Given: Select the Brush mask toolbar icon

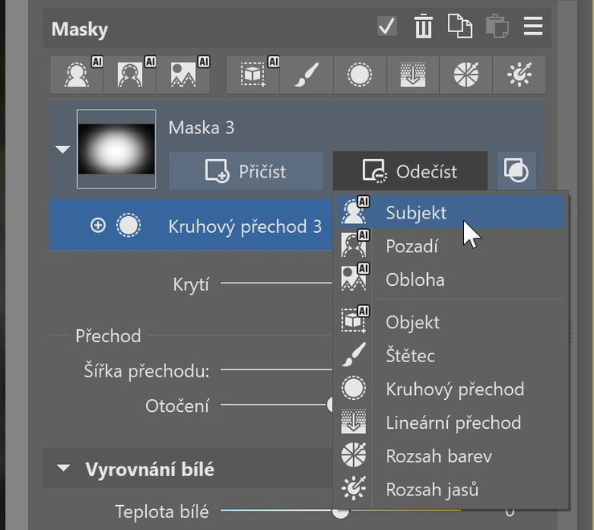Looking at the screenshot, I should pyautogui.click(x=307, y=75).
